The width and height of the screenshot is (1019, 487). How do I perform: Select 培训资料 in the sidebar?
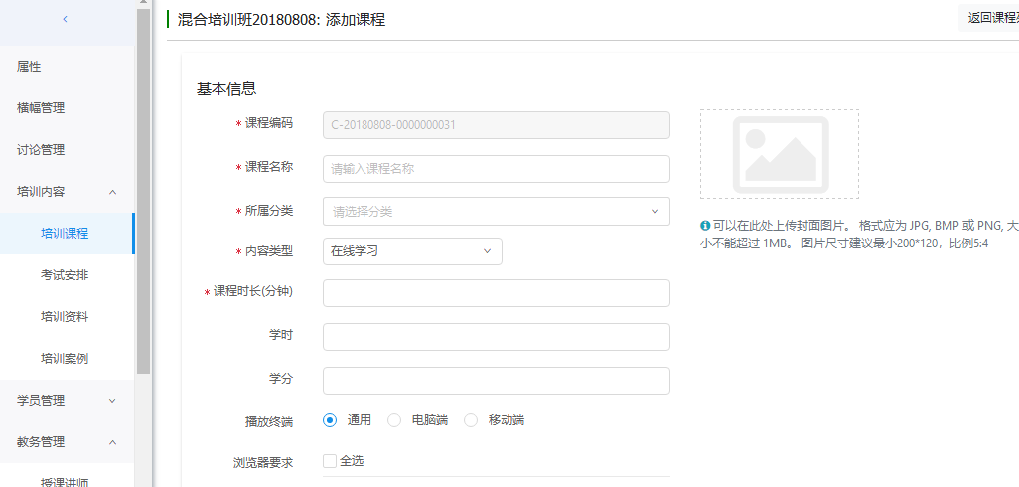coord(65,317)
